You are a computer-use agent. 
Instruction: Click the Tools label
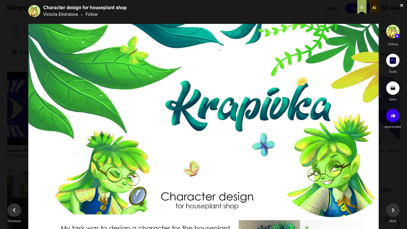393,72
